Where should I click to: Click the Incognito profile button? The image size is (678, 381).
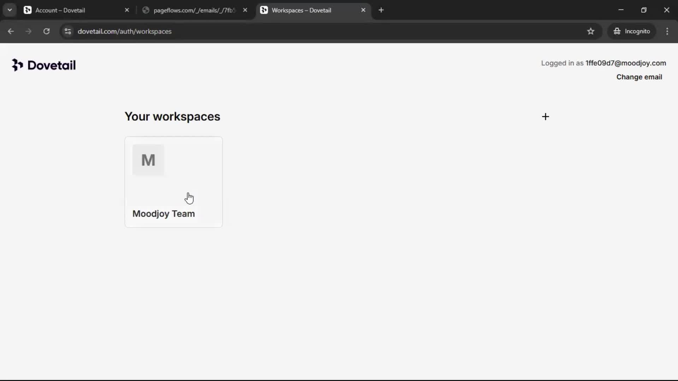(x=631, y=31)
